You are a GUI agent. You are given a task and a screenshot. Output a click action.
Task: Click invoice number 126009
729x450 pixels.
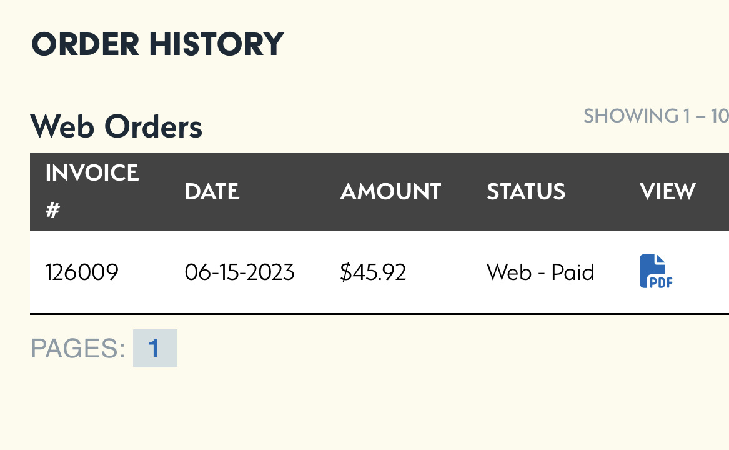pyautogui.click(x=82, y=272)
